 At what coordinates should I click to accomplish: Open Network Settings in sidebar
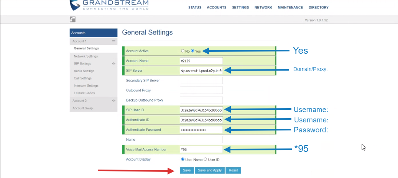[86, 56]
